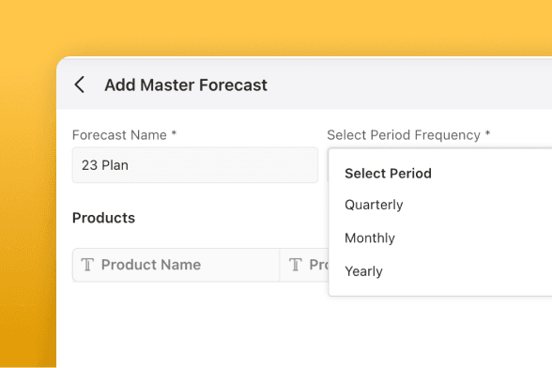Focus the Forecast Name input field

click(195, 165)
